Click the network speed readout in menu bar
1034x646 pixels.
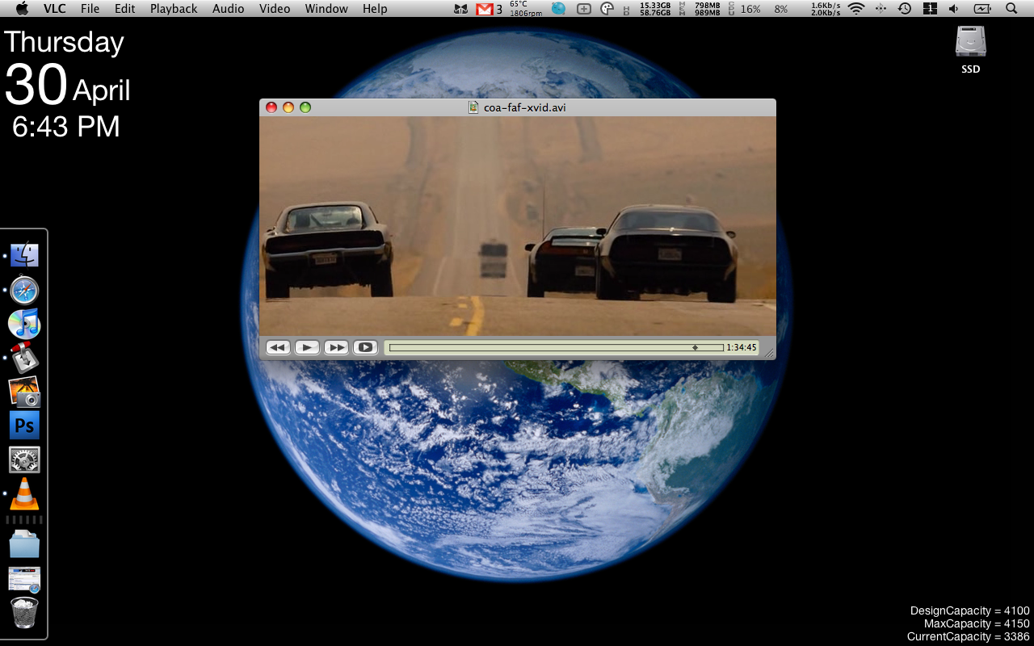(826, 9)
